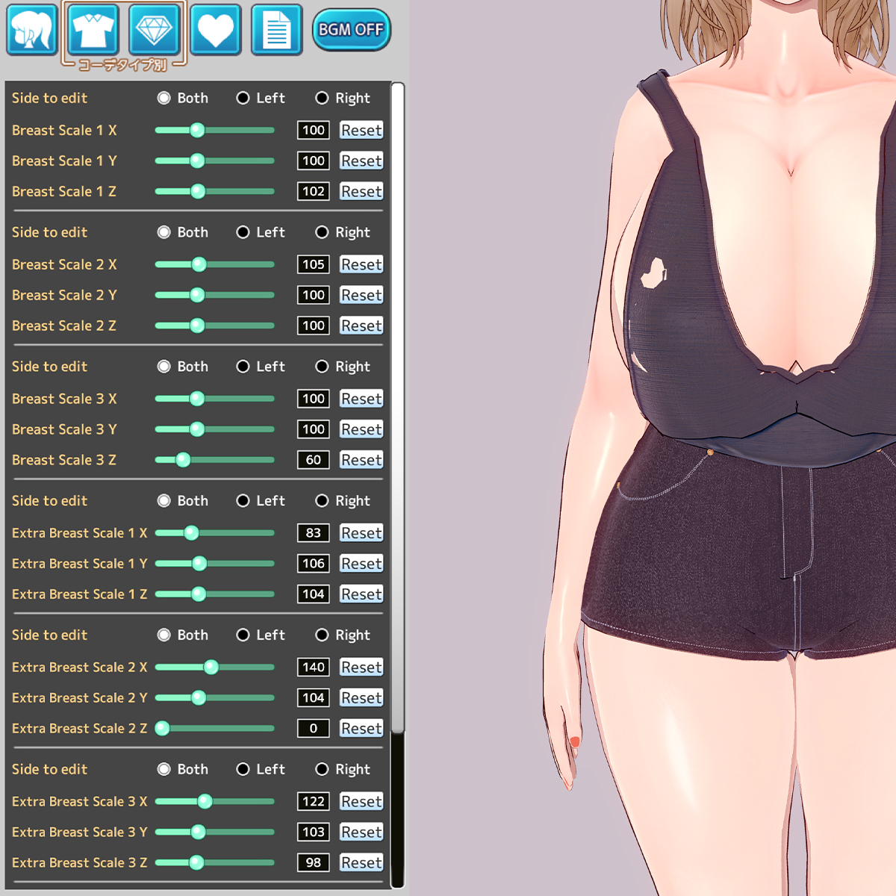Click the Breast Scale 2 X slider handle
Image resolution: width=896 pixels, height=896 pixels.
[199, 264]
